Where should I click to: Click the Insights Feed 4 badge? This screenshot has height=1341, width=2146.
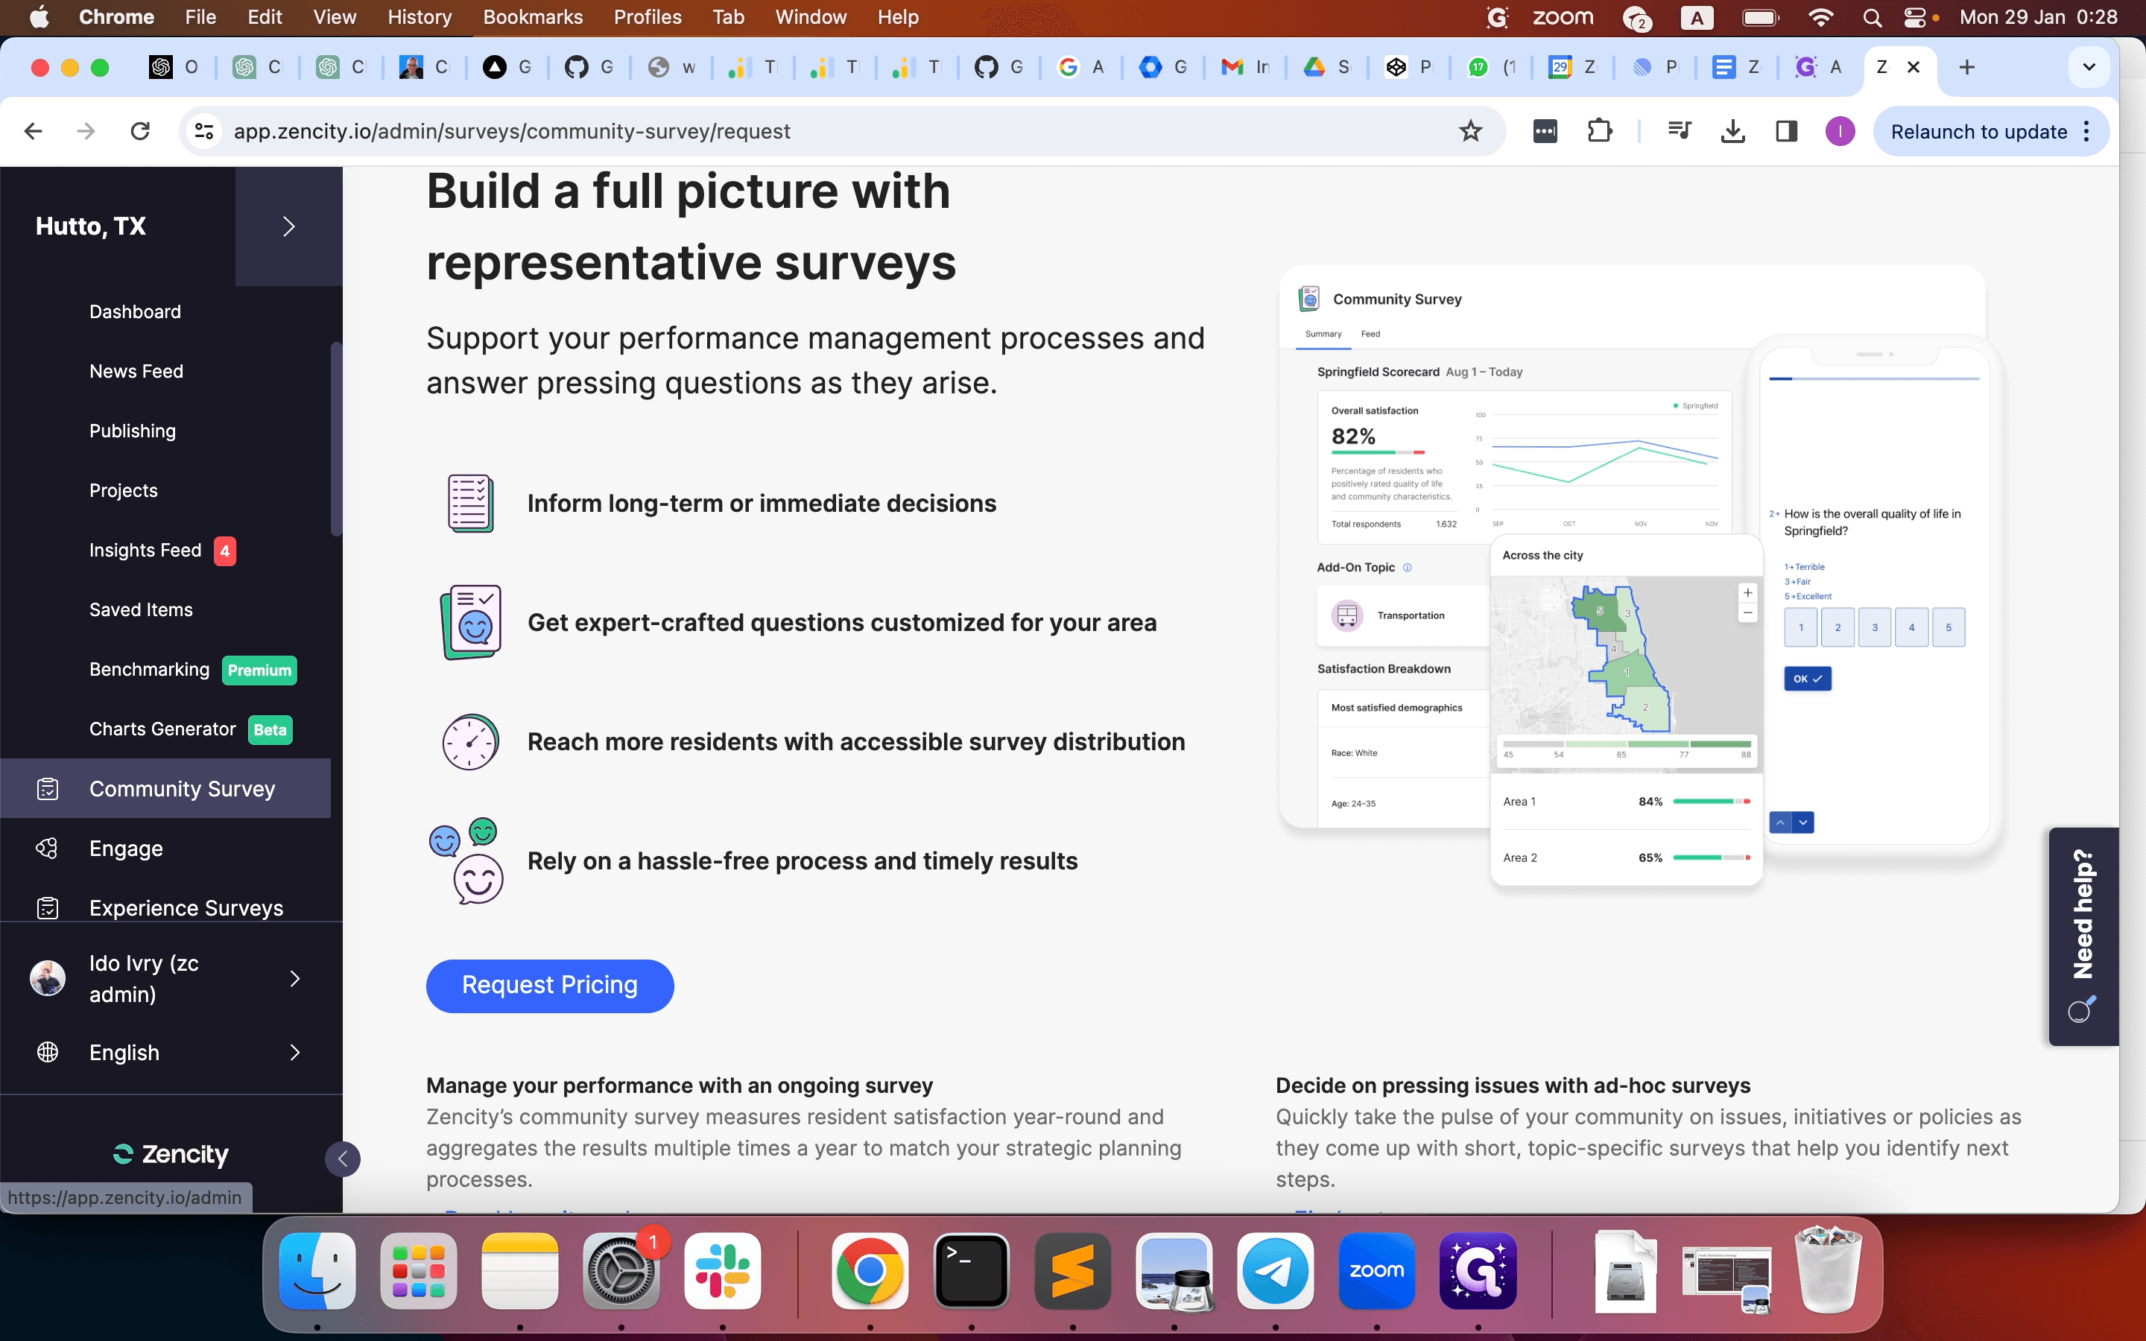coord(225,551)
